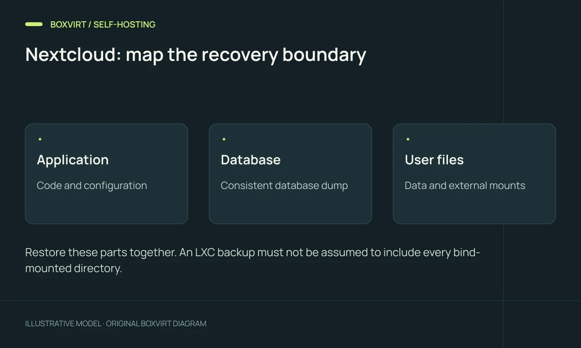Click 'Data and external mounts' text
Viewport: 581px width, 348px height.
[465, 186]
